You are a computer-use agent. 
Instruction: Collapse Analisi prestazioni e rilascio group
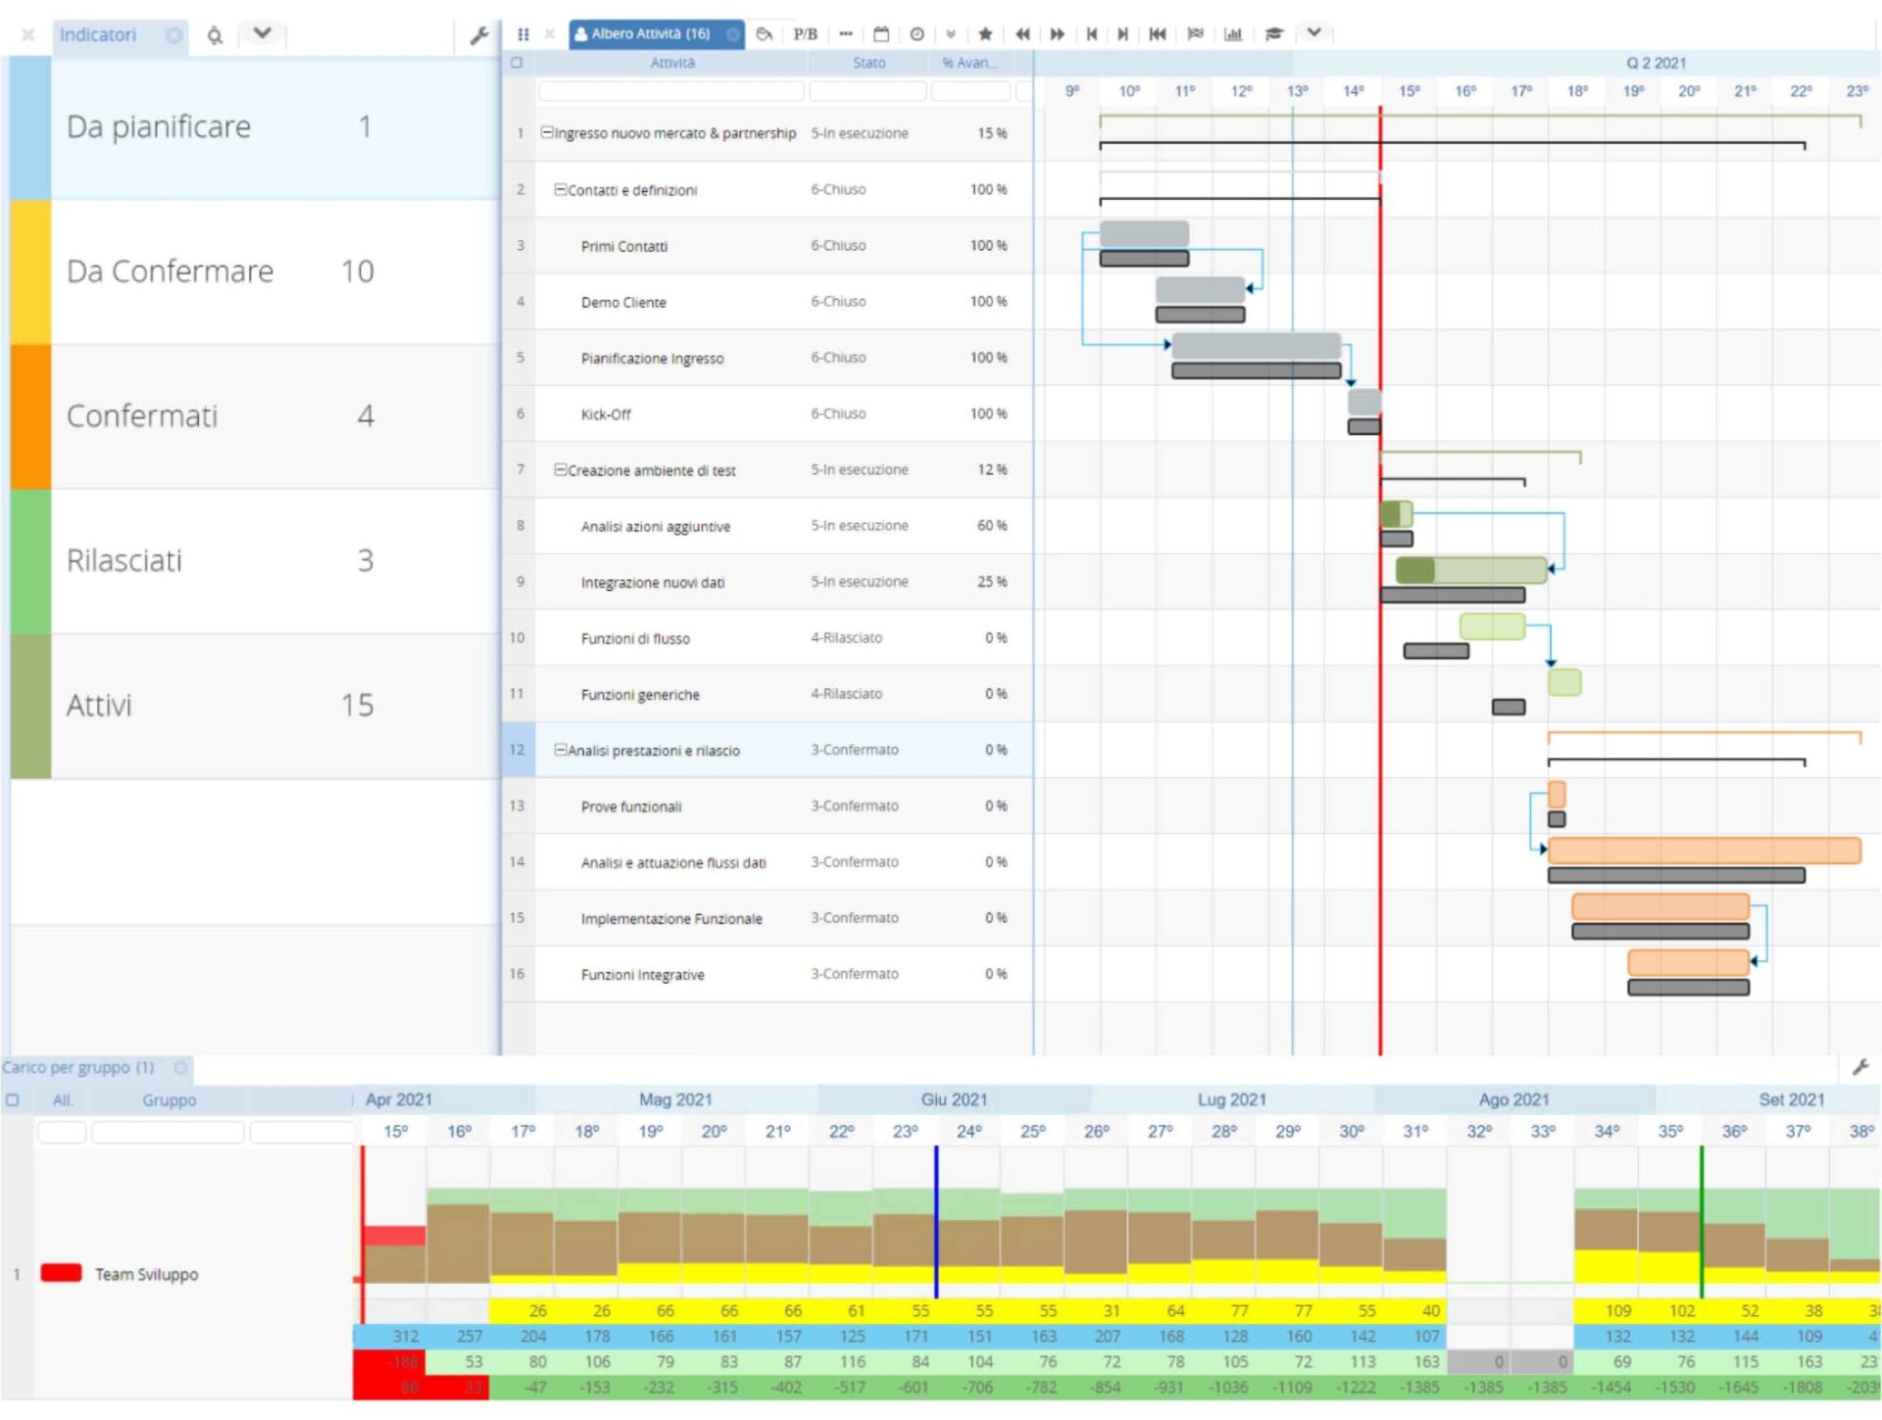tap(561, 750)
